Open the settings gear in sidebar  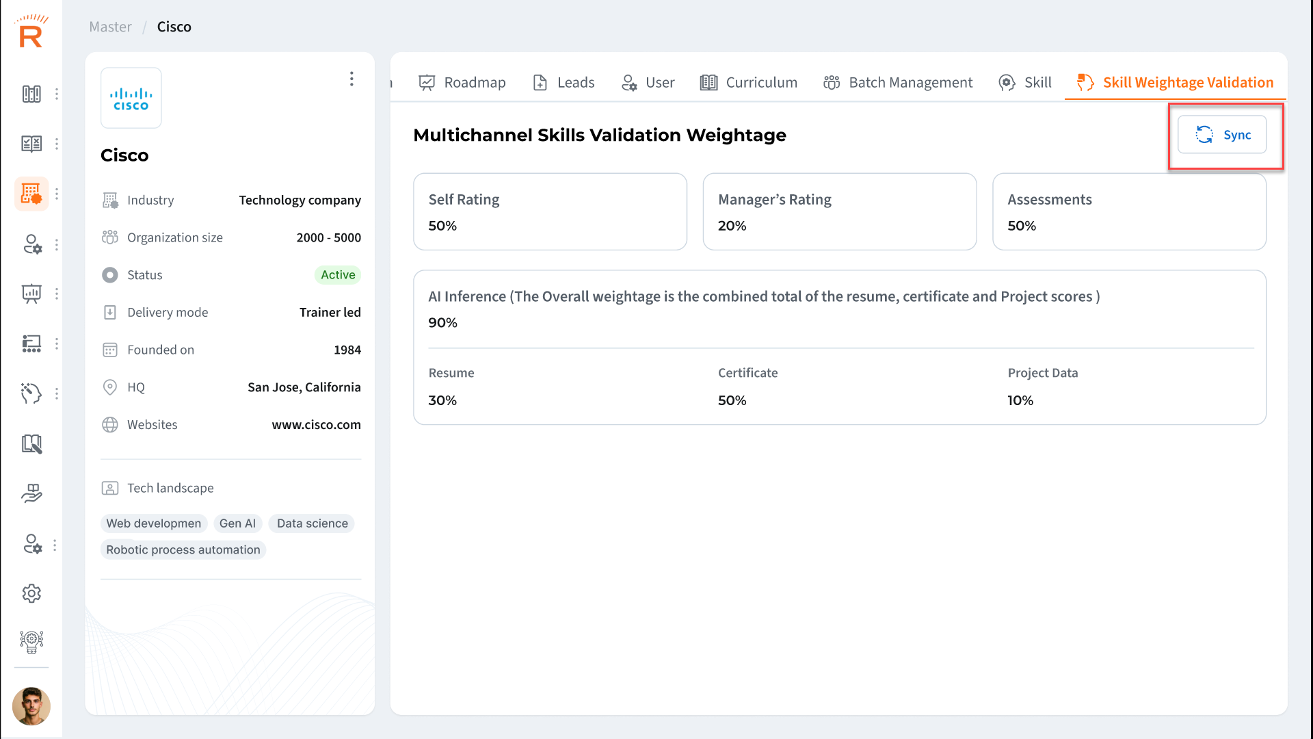point(31,593)
